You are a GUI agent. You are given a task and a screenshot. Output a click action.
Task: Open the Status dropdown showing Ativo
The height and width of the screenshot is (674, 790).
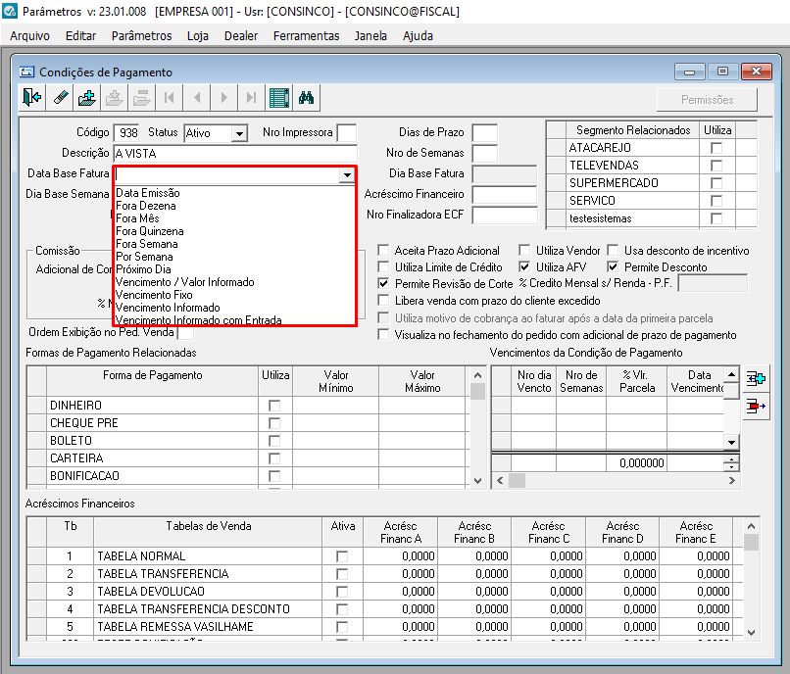(239, 133)
